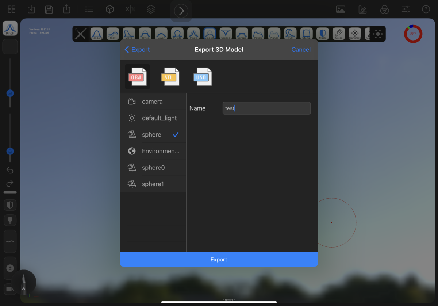The image size is (438, 306).
Task: Click the overlapping circles color icon
Action: tap(384, 9)
